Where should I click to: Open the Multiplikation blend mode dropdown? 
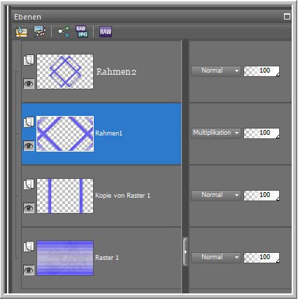(x=215, y=133)
